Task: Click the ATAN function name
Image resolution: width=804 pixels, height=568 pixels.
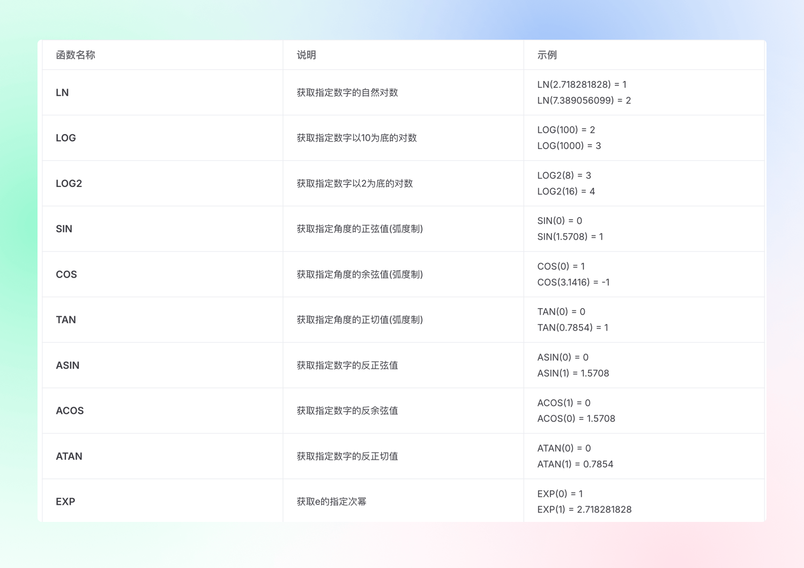Action: click(x=69, y=457)
